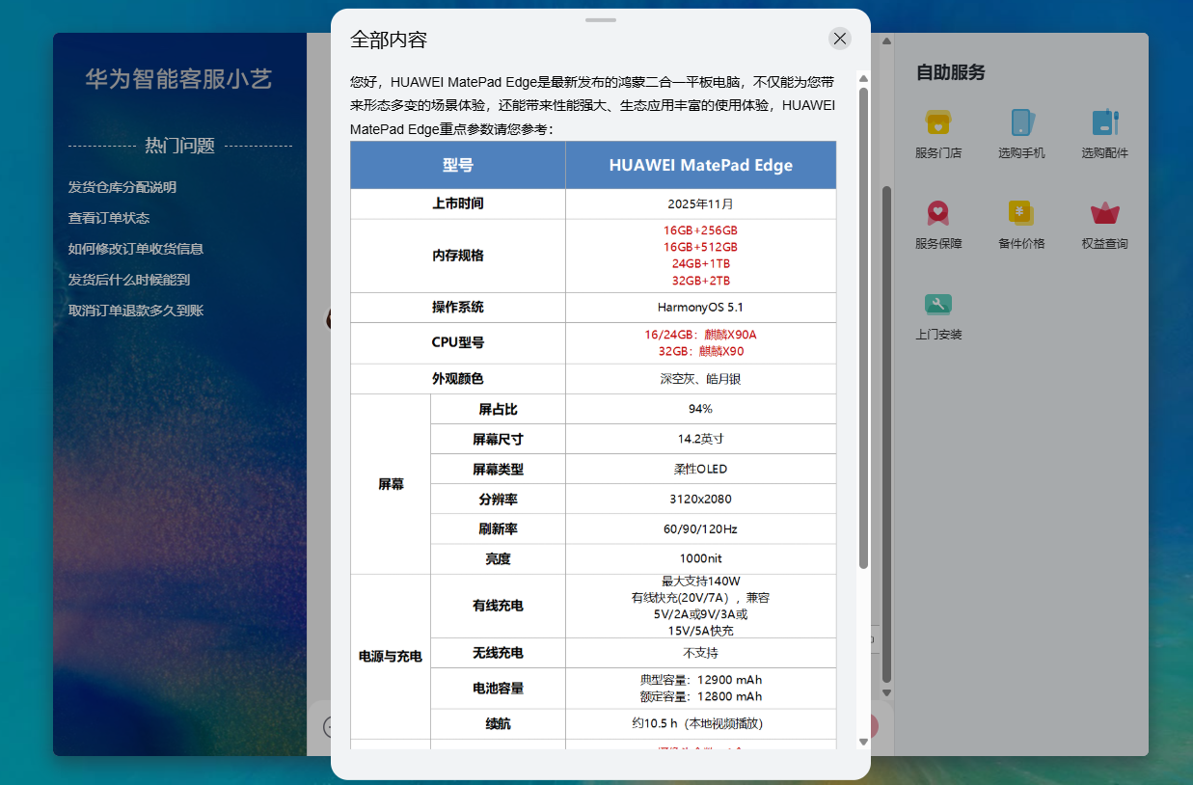The image size is (1193, 785).
Task: Open the 服务门店 self-service icon
Action: click(937, 123)
